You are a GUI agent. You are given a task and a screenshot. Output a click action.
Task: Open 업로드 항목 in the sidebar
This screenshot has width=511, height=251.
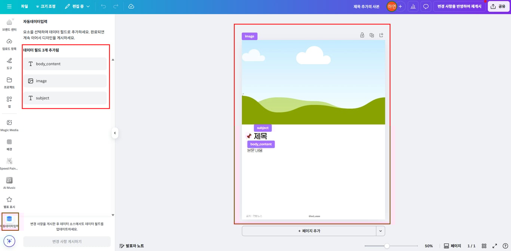point(9,44)
